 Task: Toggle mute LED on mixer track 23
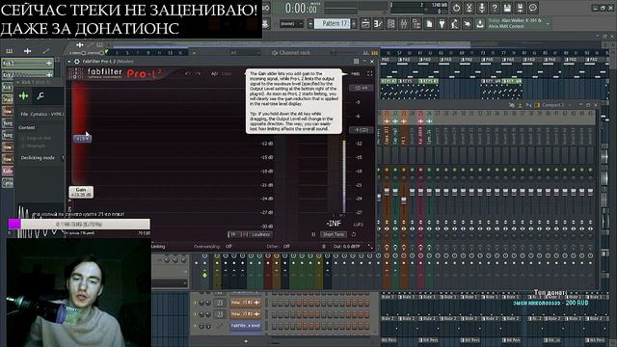pyautogui.click(x=404, y=170)
